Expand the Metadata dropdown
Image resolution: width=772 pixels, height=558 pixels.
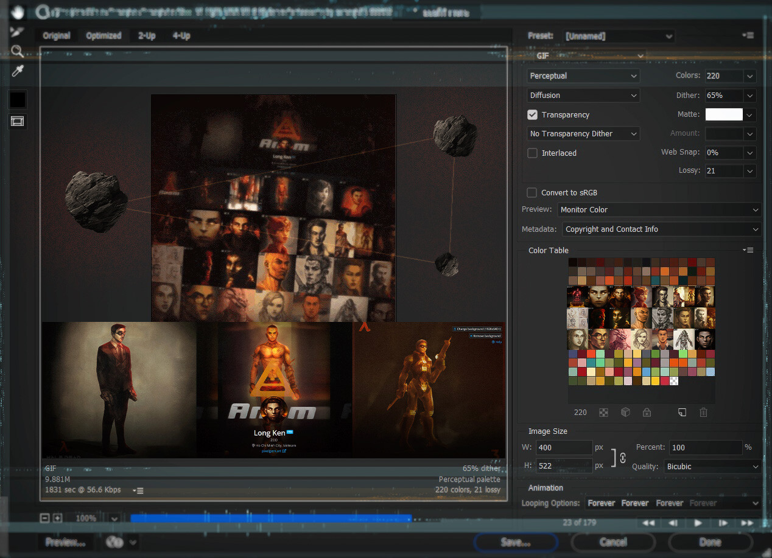pos(662,229)
